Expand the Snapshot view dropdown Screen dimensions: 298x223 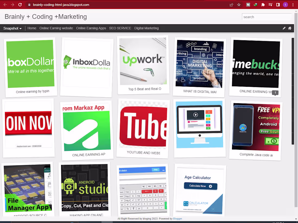click(x=12, y=28)
